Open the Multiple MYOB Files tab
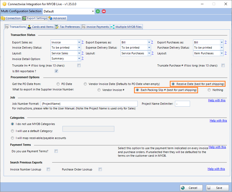The height and width of the screenshot is (192, 232). (126, 27)
